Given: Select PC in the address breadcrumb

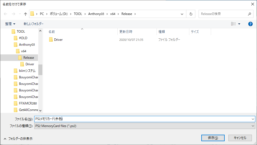Looking at the screenshot, I should click(42, 14).
